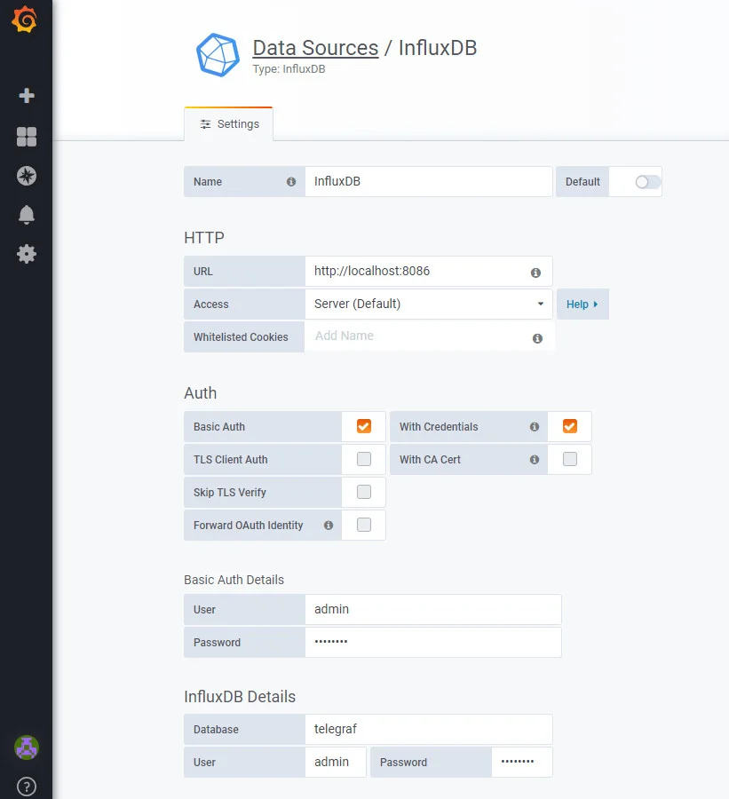Click the Name input field containing InfluxDB
Viewport: 729px width, 799px height.
(429, 181)
